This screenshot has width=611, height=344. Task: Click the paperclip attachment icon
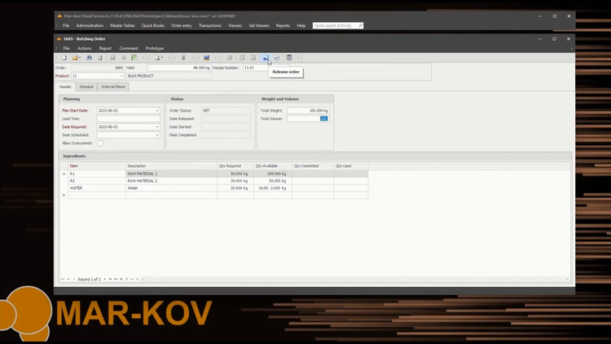183,58
